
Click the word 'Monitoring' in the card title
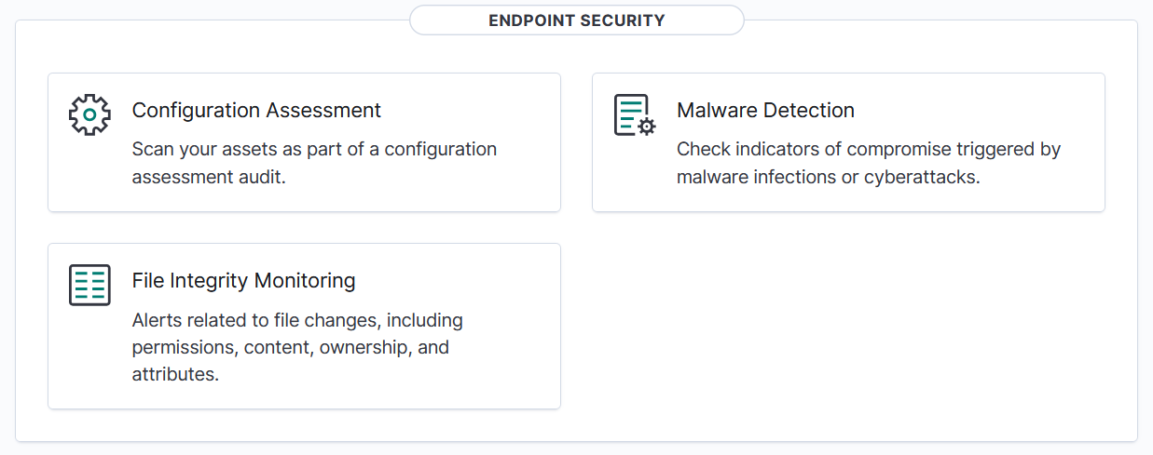305,280
